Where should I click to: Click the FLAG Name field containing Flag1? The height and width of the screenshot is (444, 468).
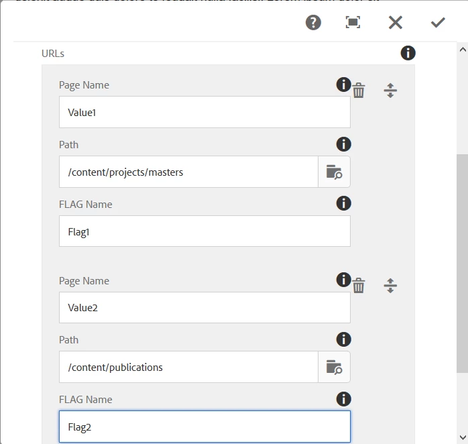point(204,231)
